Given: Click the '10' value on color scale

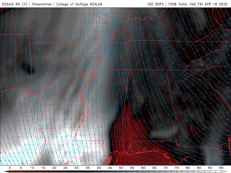Looking at the screenshot, I should [x=32, y=168].
